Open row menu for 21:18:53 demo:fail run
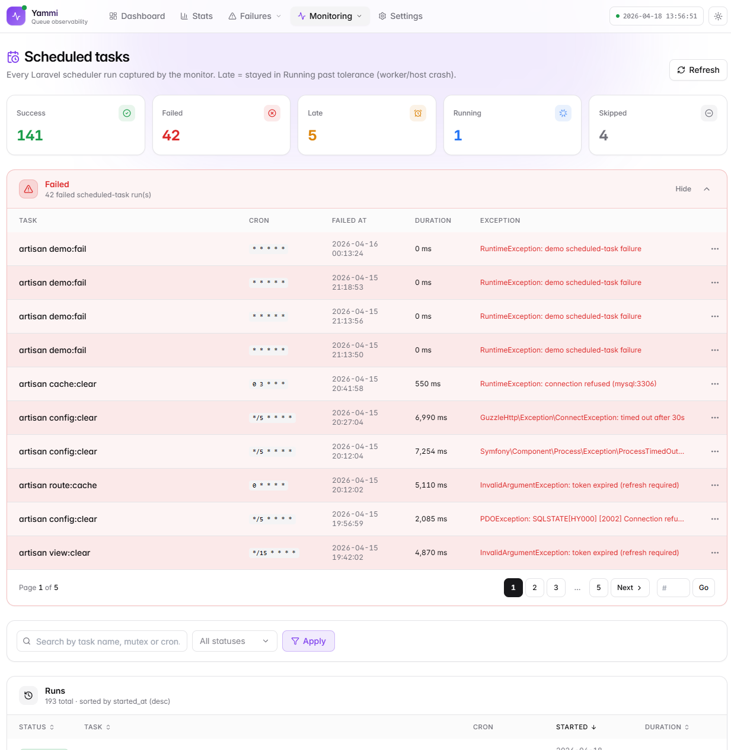The height and width of the screenshot is (750, 731). (x=715, y=283)
